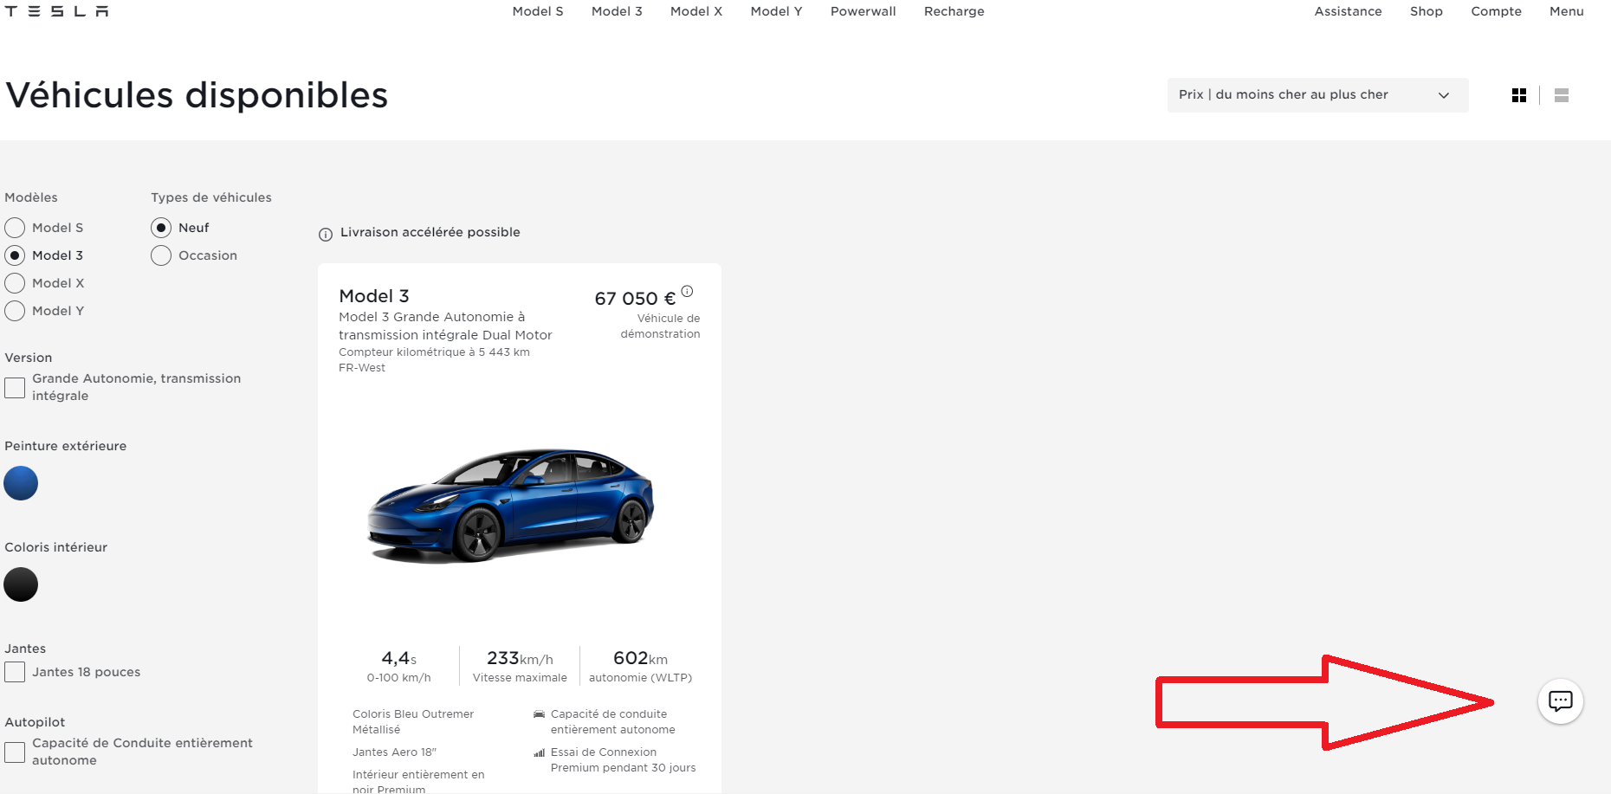The height and width of the screenshot is (794, 1611).
Task: Pick the blue exterior paint swatch
Action: [21, 483]
